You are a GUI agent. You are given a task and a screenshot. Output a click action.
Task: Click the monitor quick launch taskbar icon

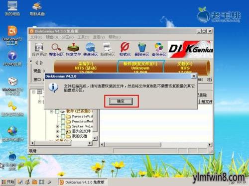pyautogui.click(x=42, y=182)
